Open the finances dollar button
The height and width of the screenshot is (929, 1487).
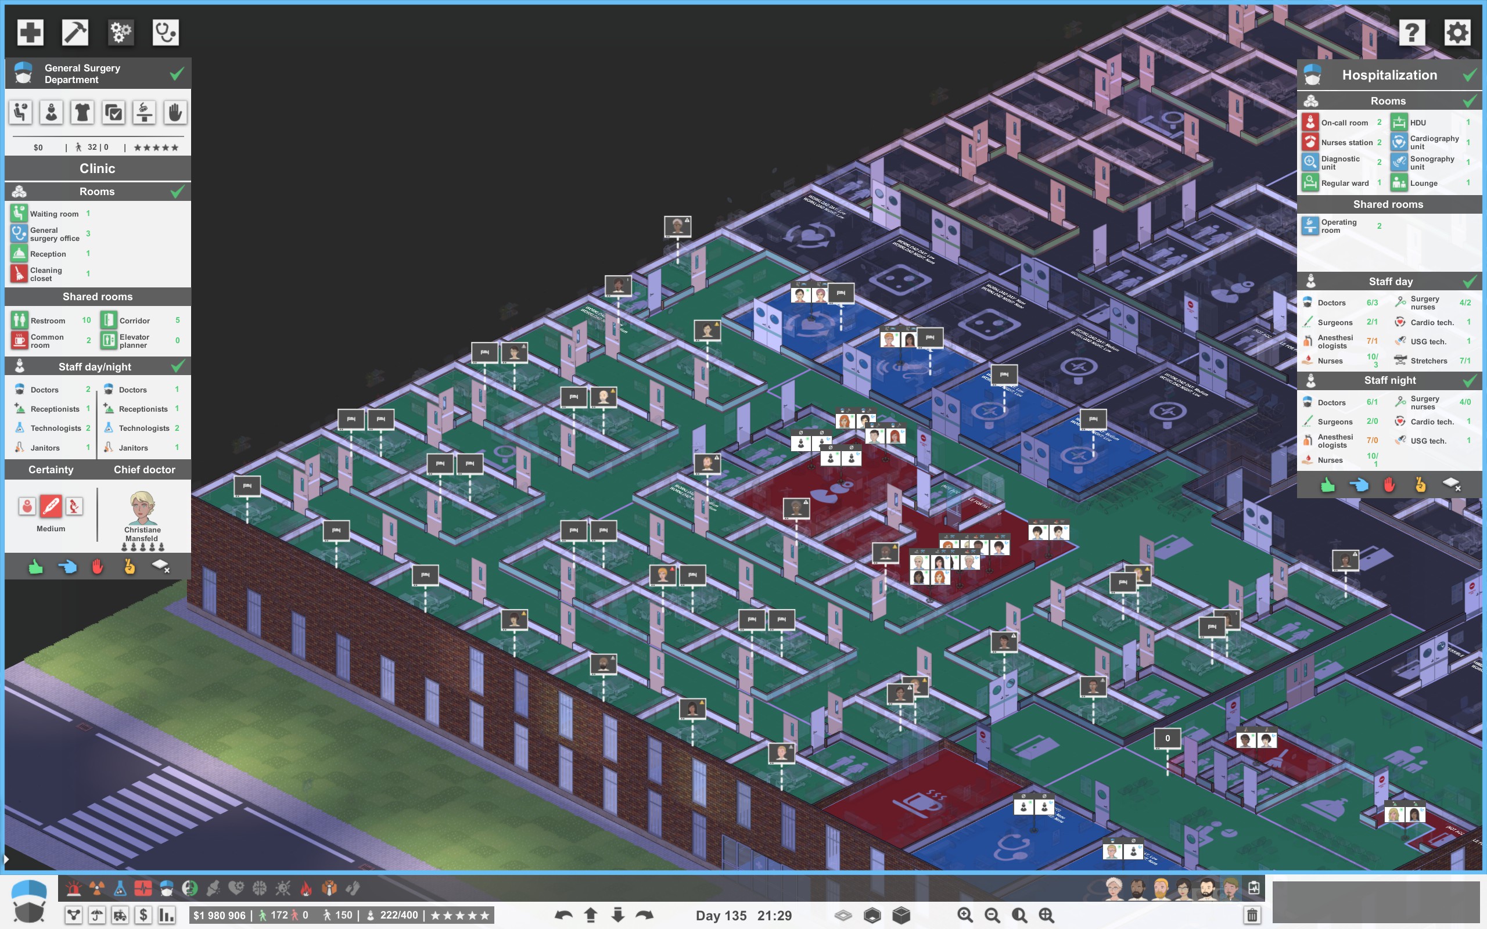pyautogui.click(x=143, y=915)
